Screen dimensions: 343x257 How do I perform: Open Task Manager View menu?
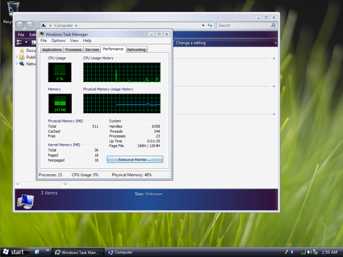tap(74, 41)
